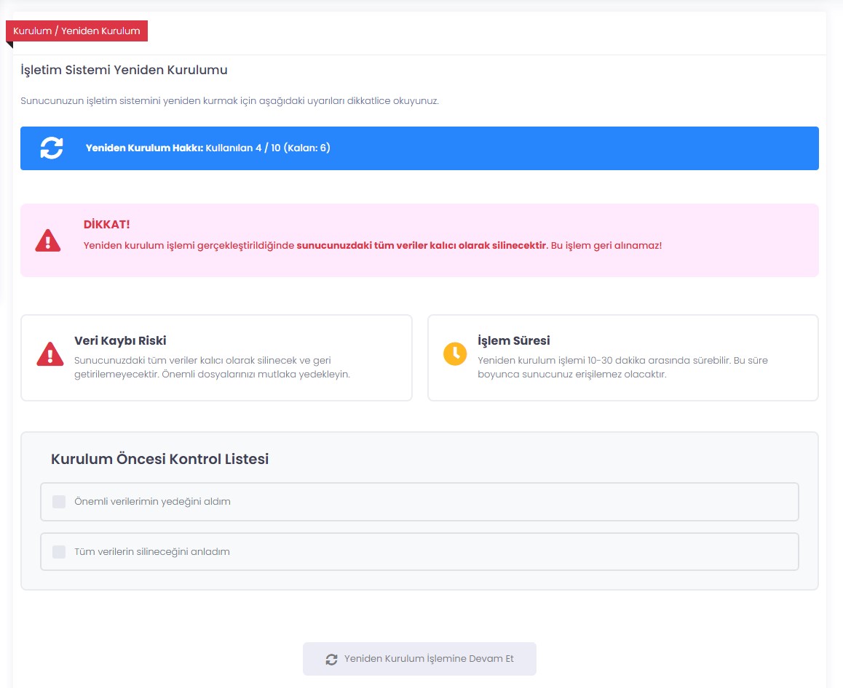Click the refresh icon on the Devam Et button
This screenshot has width=843, height=688.
pyautogui.click(x=332, y=659)
